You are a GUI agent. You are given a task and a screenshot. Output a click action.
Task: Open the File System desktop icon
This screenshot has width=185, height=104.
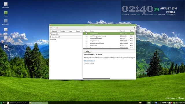(x=6, y=5)
